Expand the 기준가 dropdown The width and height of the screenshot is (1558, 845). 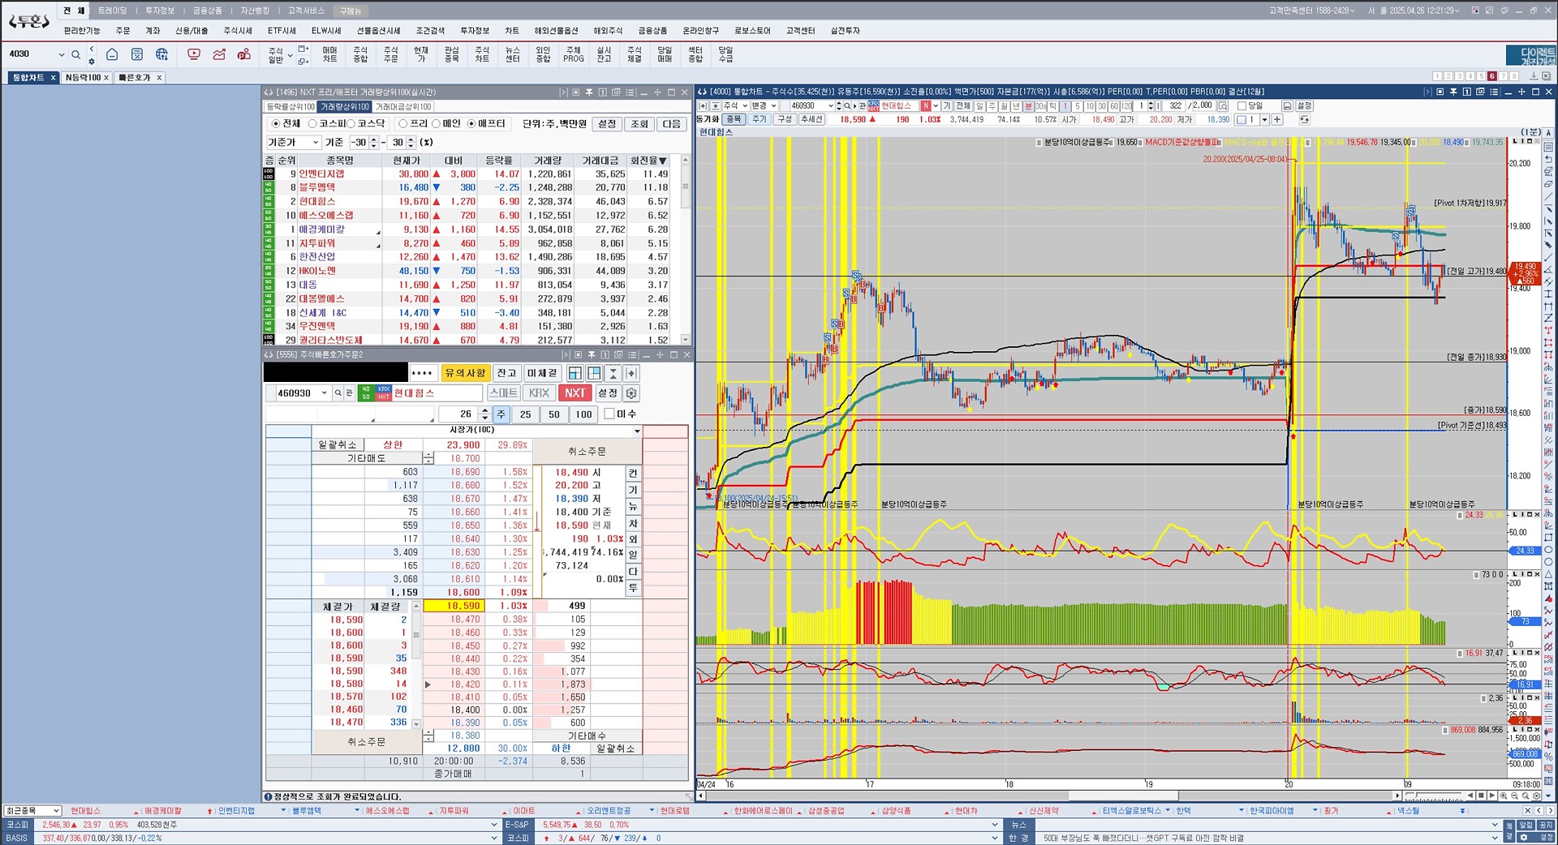click(315, 143)
